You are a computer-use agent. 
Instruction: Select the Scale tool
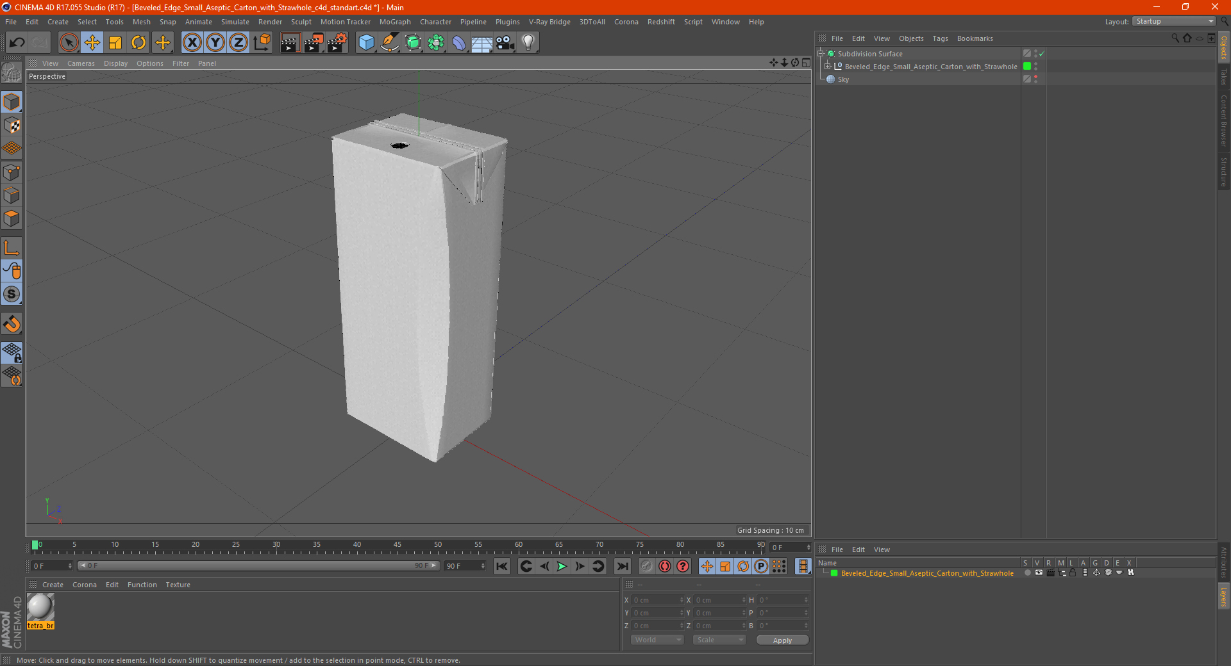pyautogui.click(x=115, y=43)
